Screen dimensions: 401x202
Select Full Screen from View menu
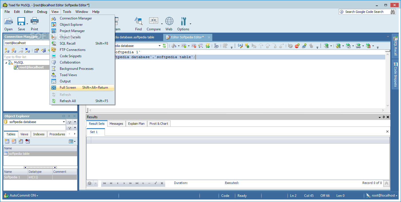[x=82, y=88]
